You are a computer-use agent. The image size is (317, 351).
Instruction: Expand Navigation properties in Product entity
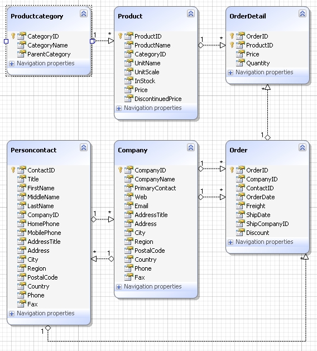tap(119, 108)
